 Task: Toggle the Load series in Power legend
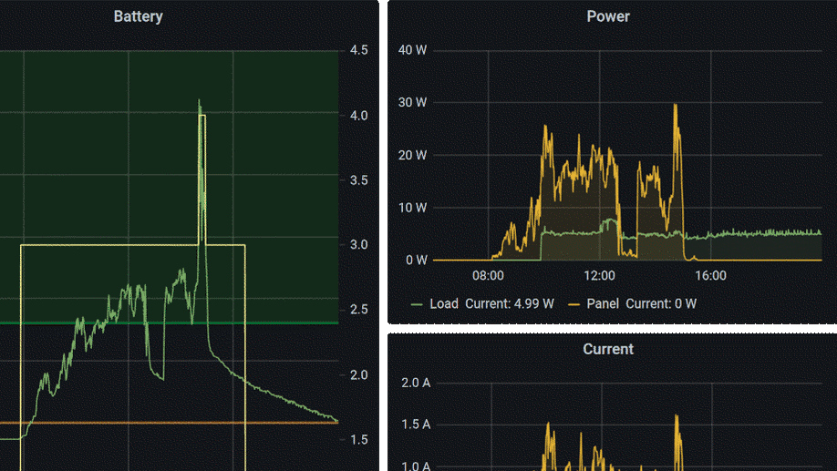pos(444,303)
